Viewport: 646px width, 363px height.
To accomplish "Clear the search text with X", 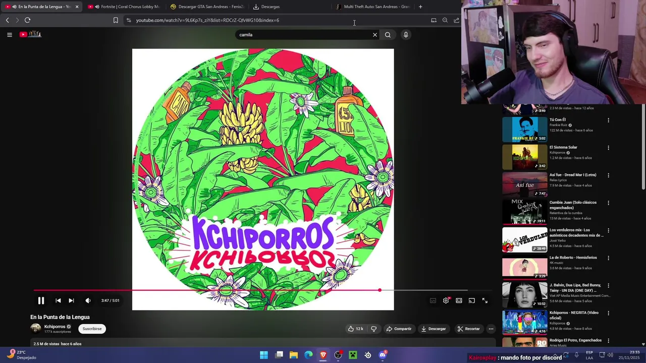I will point(375,35).
